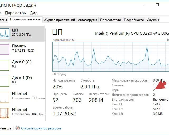This screenshot has width=169, height=135.
Task: Click the 20% usage value
Action: pyautogui.click(x=57, y=87)
